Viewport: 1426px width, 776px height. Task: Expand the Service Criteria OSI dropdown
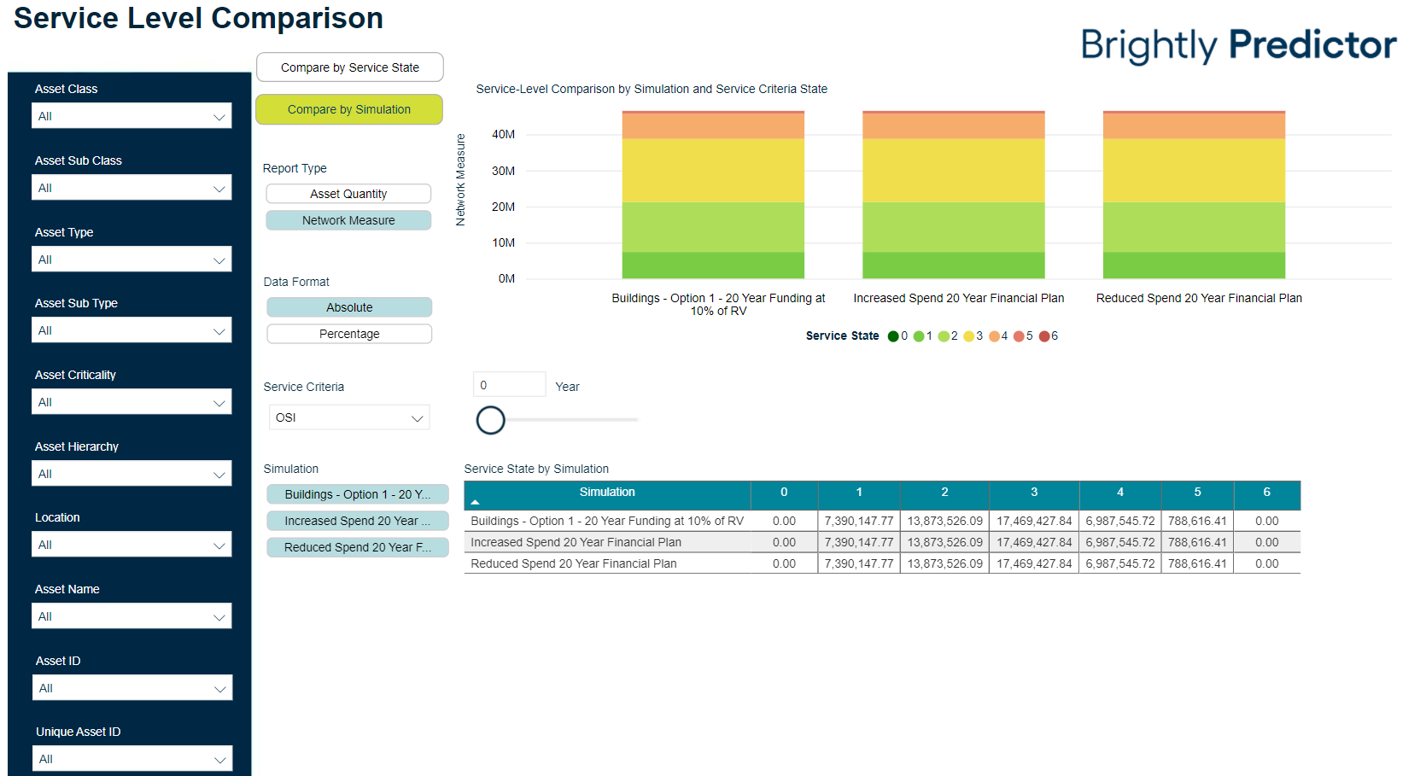(349, 417)
